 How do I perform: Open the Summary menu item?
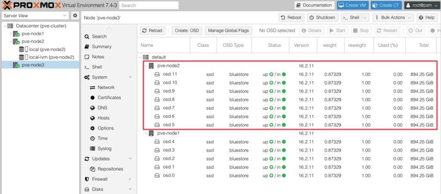click(x=102, y=46)
